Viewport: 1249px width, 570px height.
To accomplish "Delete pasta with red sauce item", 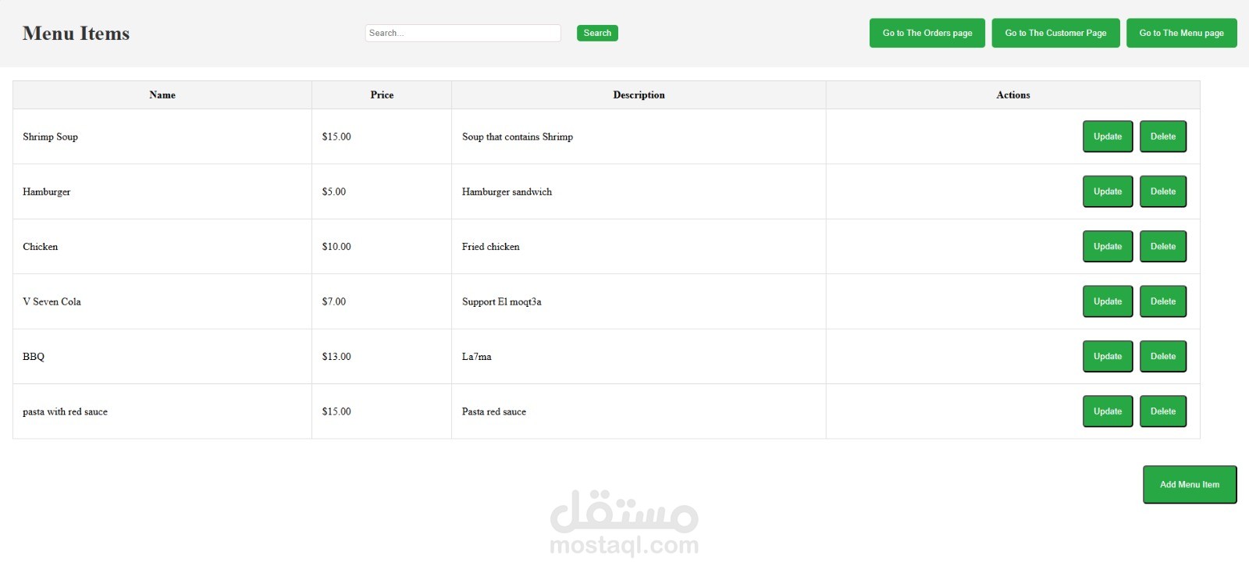I will (x=1163, y=411).
